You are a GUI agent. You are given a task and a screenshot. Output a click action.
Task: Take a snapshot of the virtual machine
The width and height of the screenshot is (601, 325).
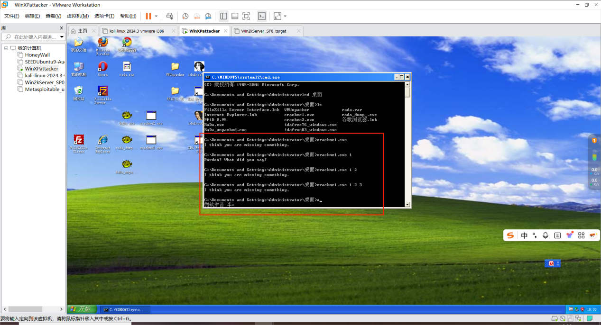185,16
